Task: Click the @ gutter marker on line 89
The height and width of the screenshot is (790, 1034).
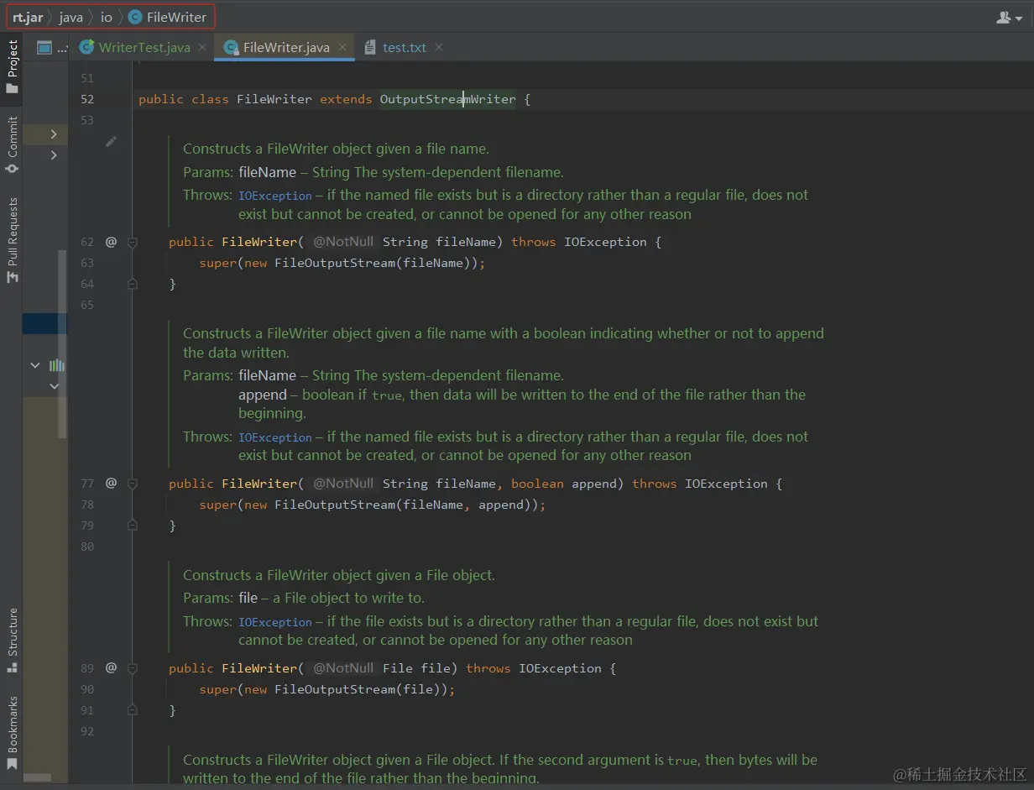Action: click(x=111, y=668)
